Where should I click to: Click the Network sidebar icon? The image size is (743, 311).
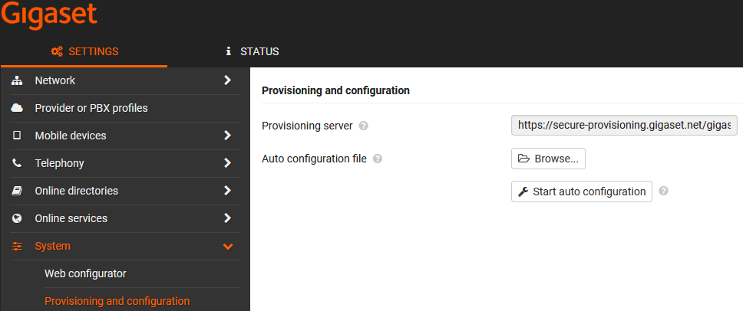pyautogui.click(x=17, y=80)
